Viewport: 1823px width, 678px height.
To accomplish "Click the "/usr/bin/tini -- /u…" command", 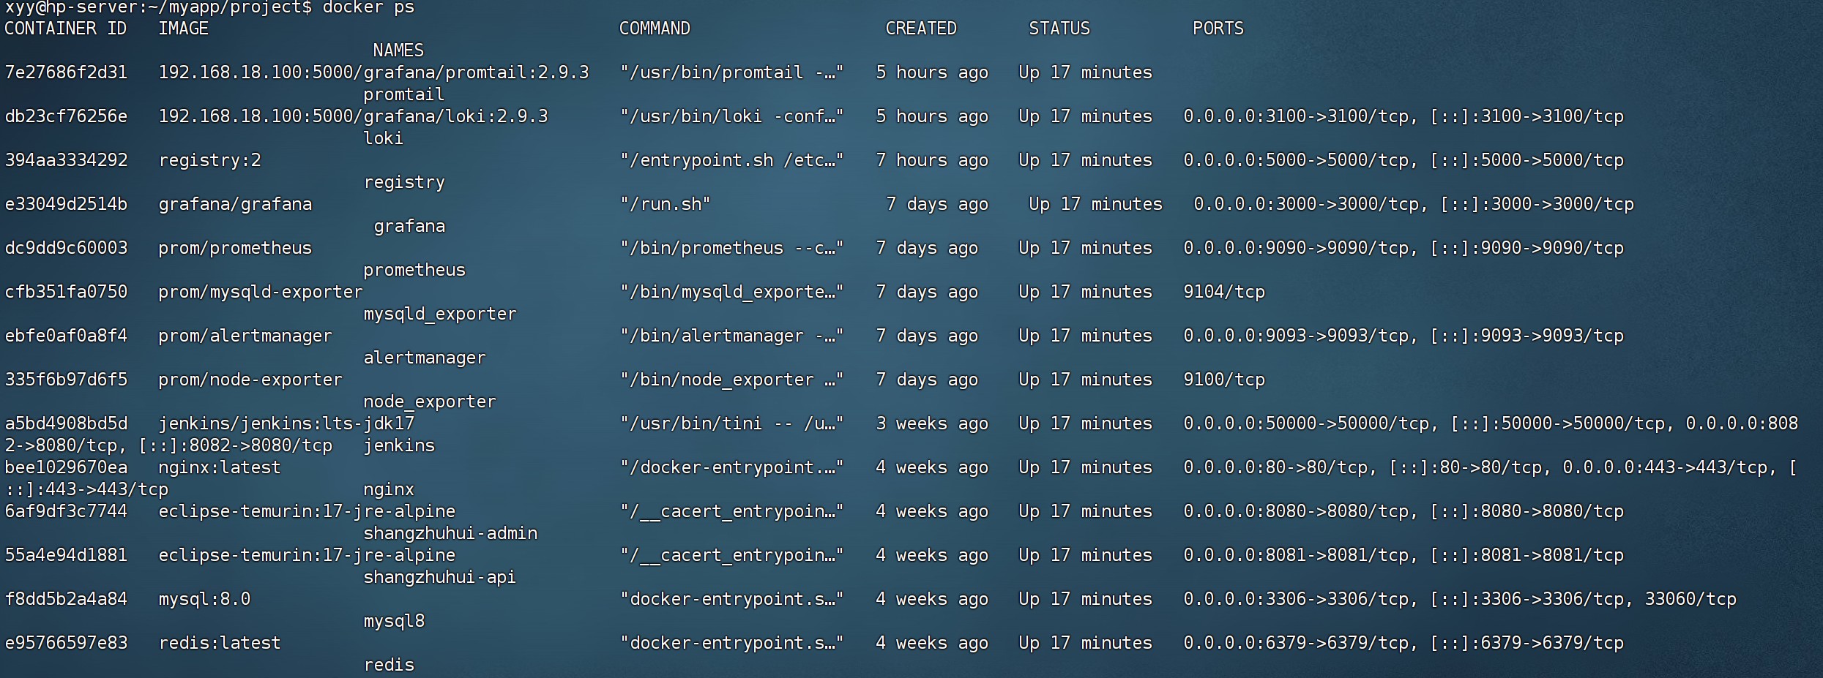I will coord(731,423).
